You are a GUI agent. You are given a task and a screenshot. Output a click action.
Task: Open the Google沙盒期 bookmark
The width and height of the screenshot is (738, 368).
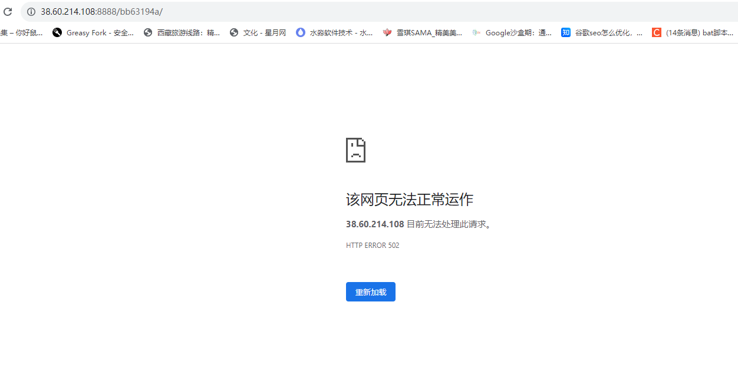512,33
